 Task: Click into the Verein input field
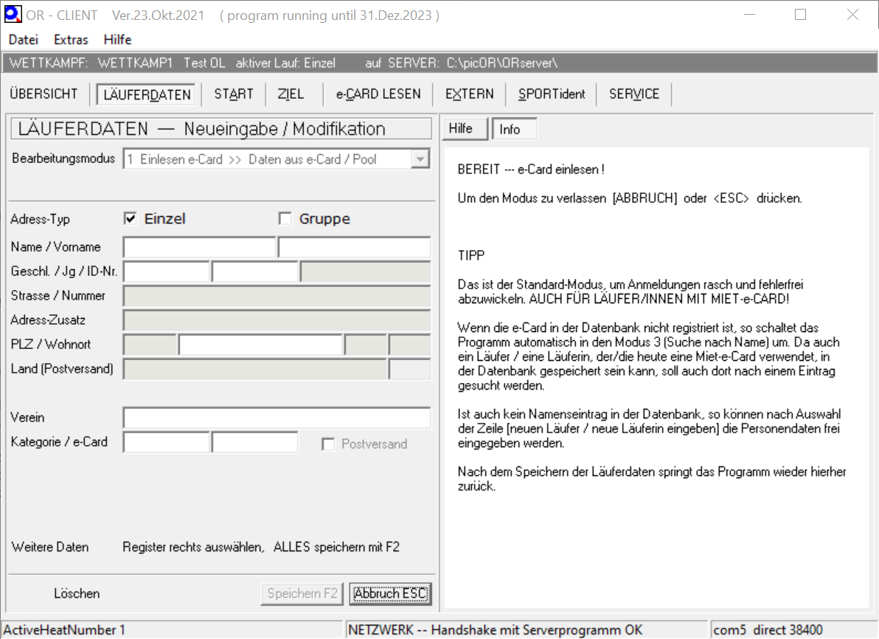[277, 418]
